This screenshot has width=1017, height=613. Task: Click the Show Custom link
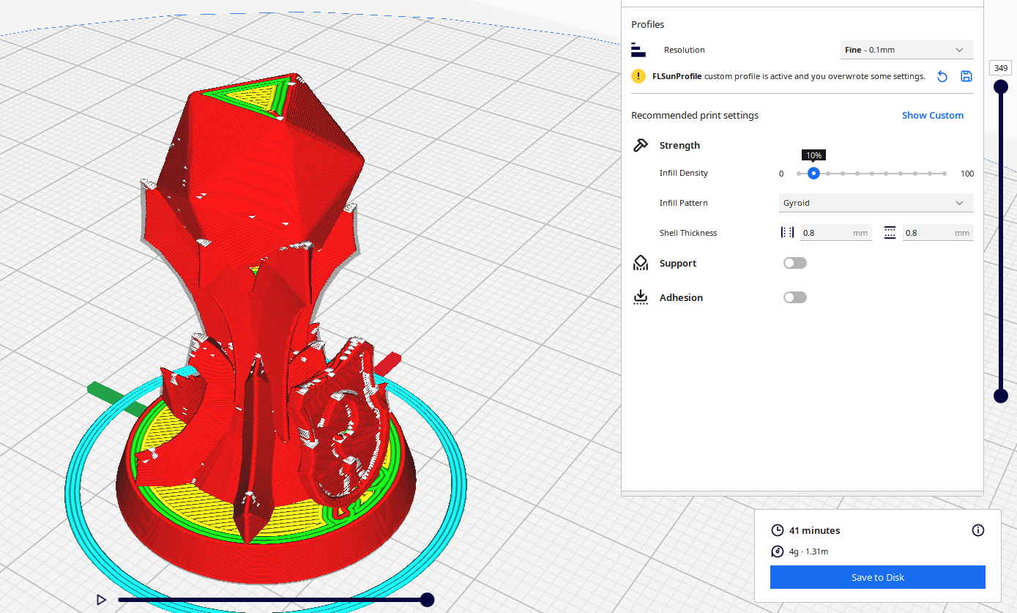pyautogui.click(x=933, y=115)
